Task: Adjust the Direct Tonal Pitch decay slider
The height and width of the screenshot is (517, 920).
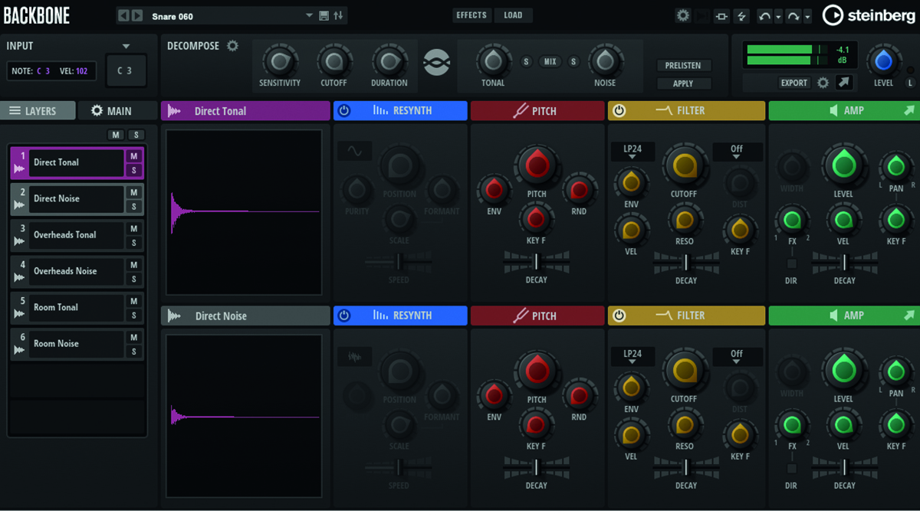Action: point(537,263)
